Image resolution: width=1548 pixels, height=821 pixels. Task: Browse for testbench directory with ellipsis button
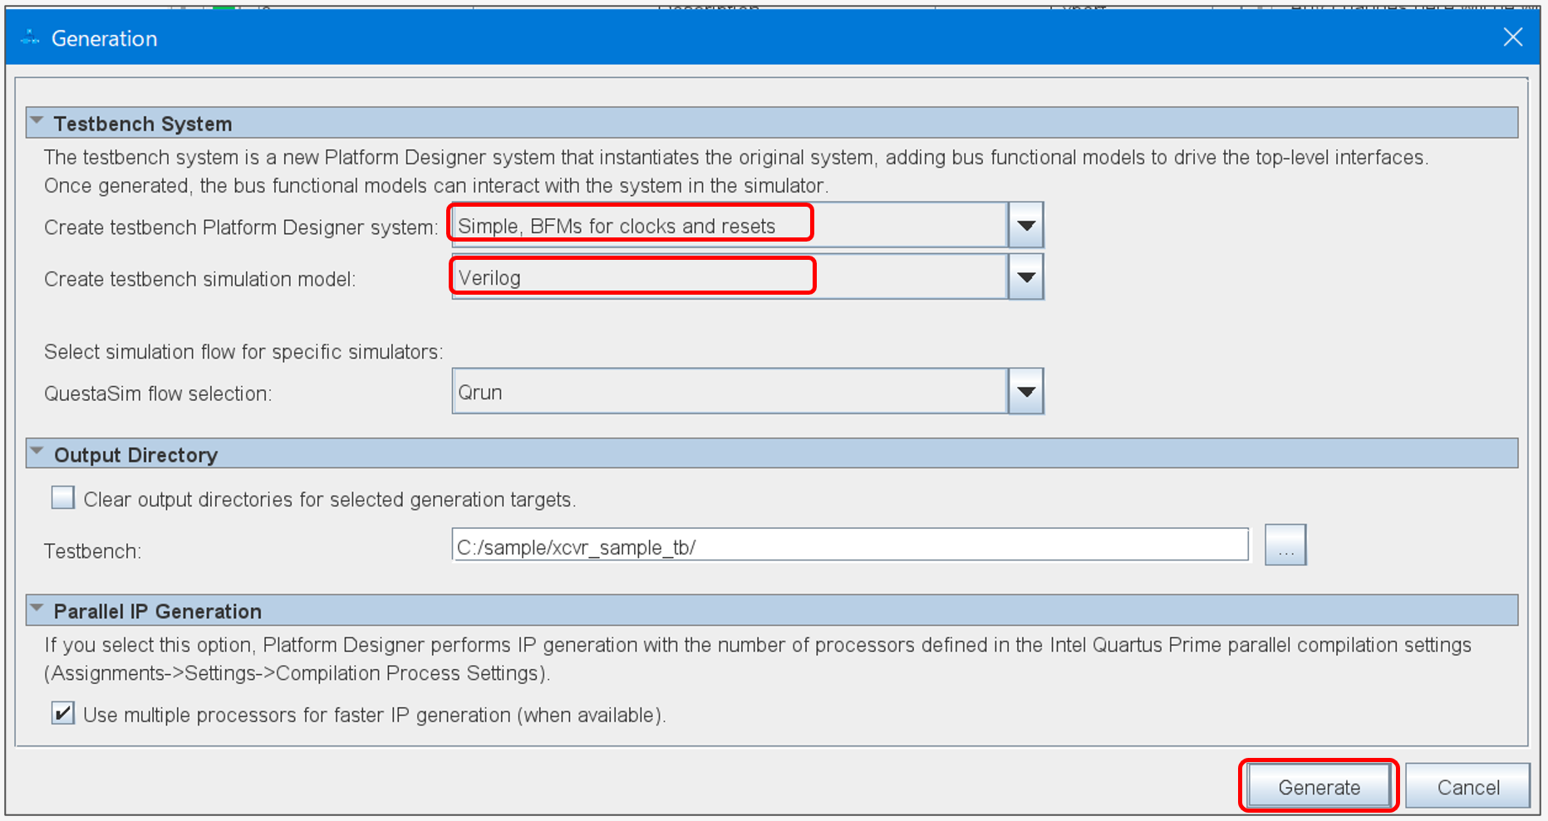point(1285,546)
